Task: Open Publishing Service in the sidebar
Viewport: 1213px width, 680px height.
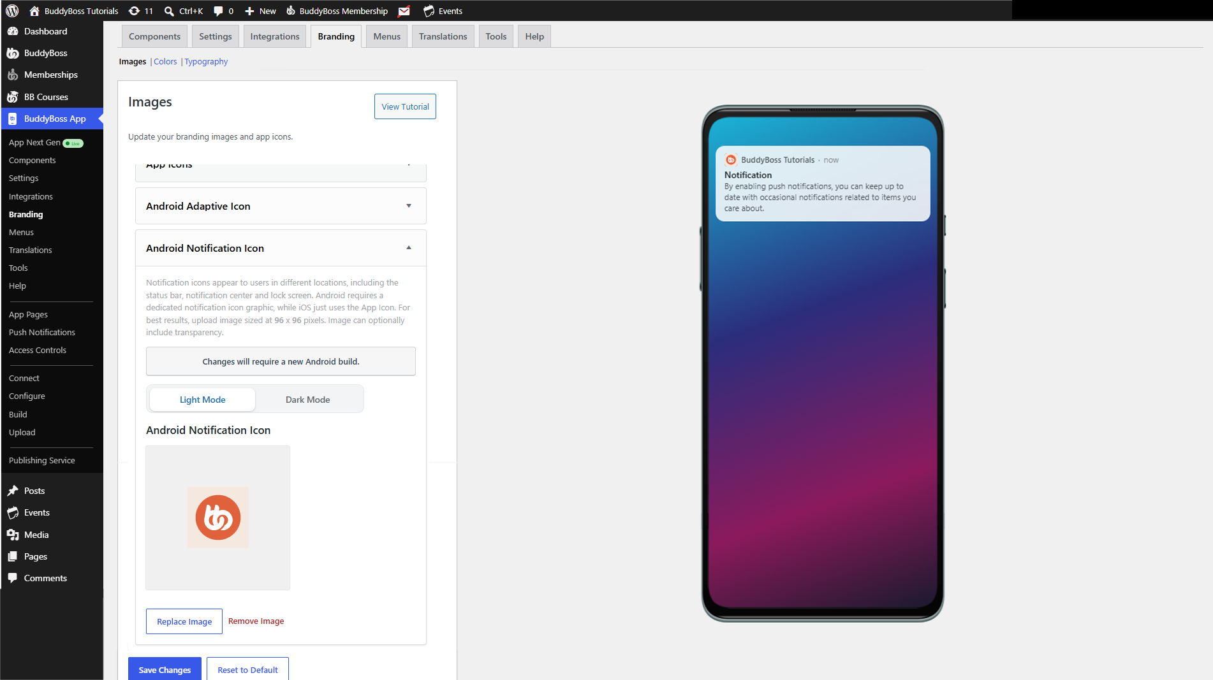Action: pyautogui.click(x=42, y=460)
